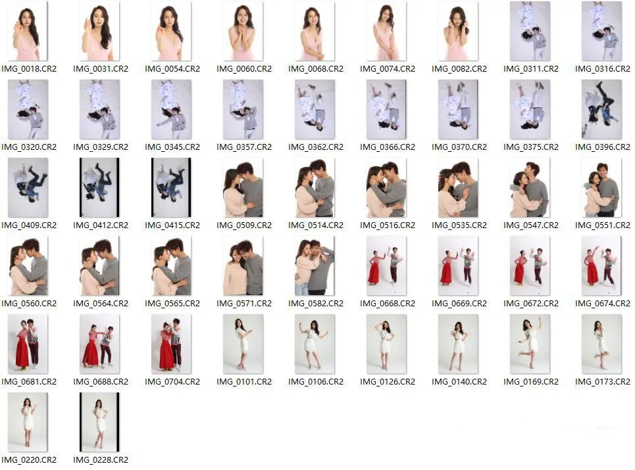
Task: Select the IMG_0345.CR2 thumbnail
Action: tap(171, 109)
